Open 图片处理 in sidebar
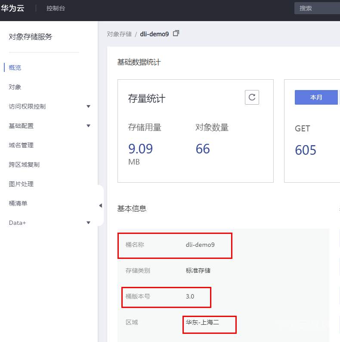340x342 pixels. (21, 184)
